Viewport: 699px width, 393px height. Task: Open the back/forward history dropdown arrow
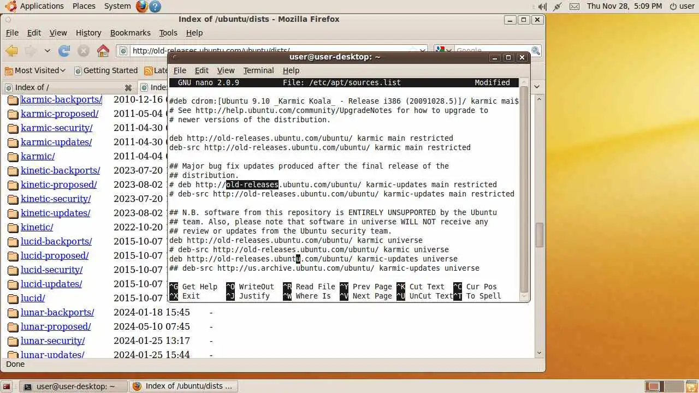(48, 51)
